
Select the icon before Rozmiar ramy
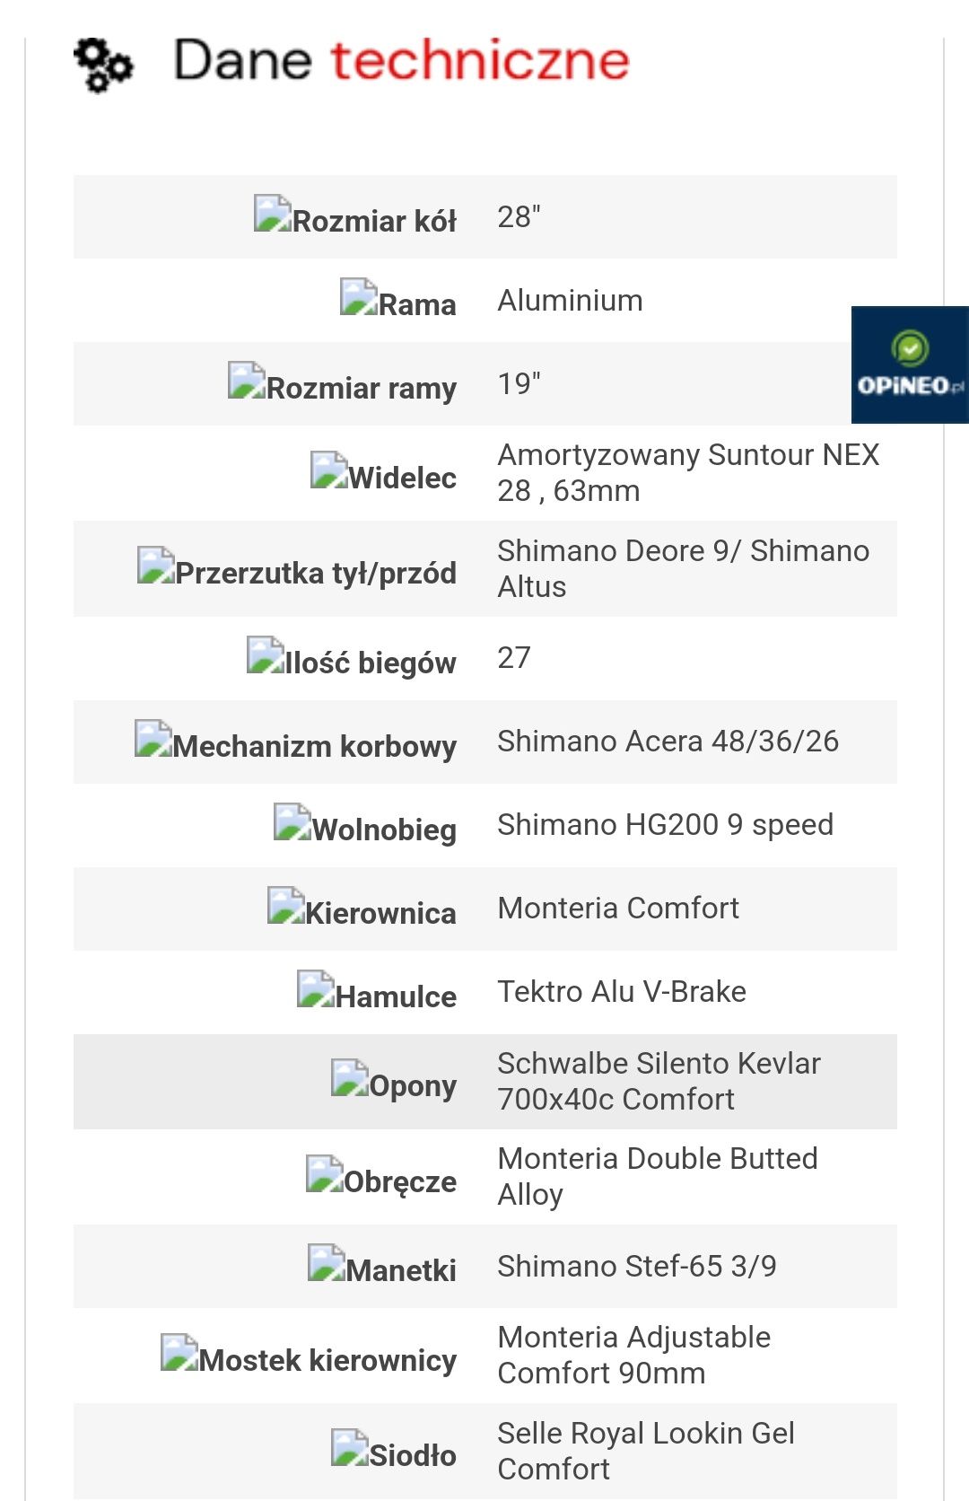point(247,381)
